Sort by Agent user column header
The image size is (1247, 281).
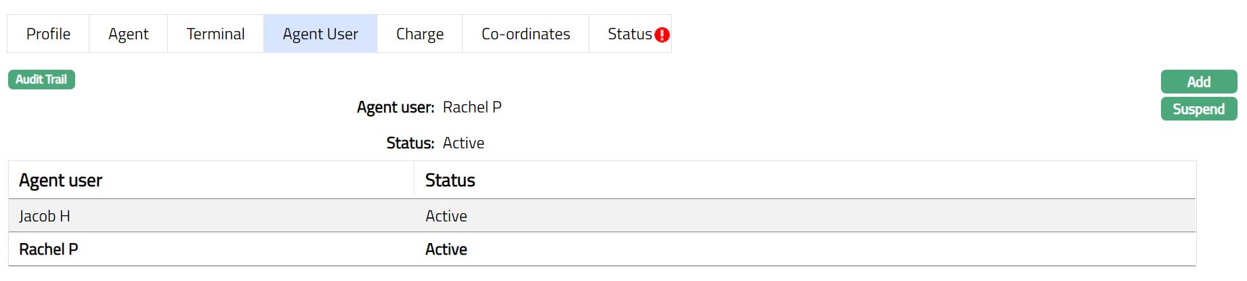coord(60,181)
